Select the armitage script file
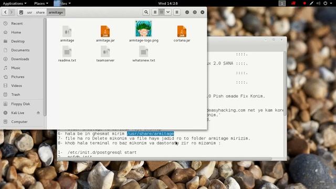This screenshot has height=189, width=336. [67, 34]
